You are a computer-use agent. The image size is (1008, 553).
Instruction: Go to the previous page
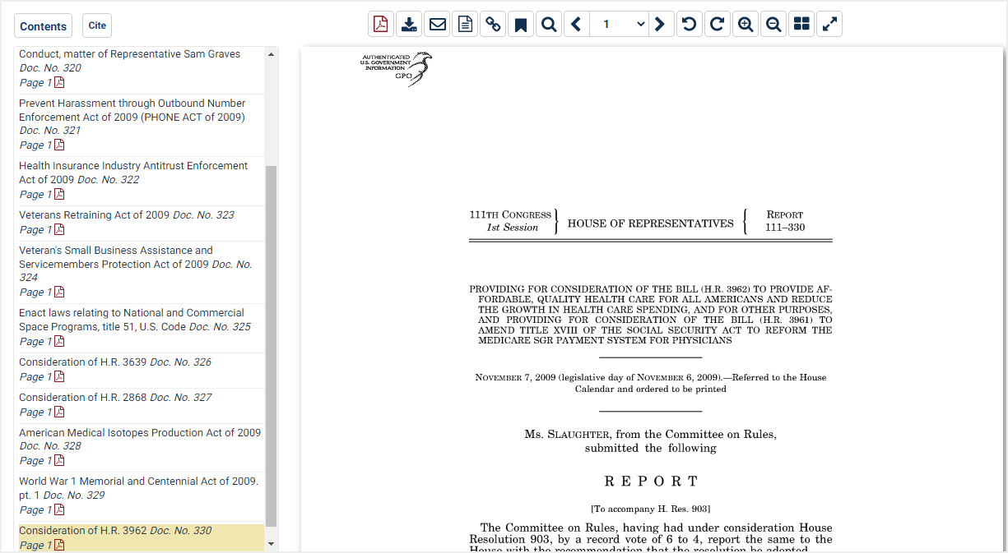click(x=576, y=24)
